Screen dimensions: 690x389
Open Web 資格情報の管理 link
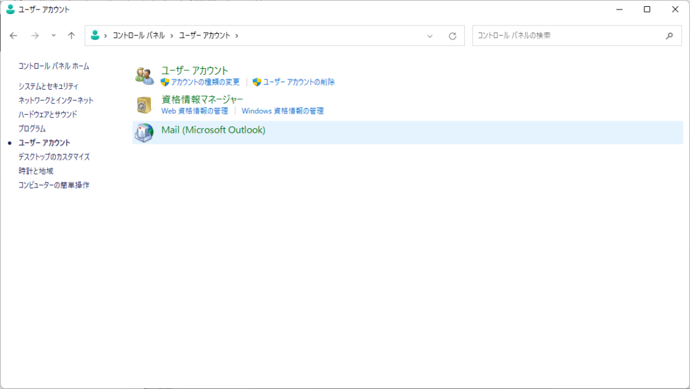(x=195, y=111)
